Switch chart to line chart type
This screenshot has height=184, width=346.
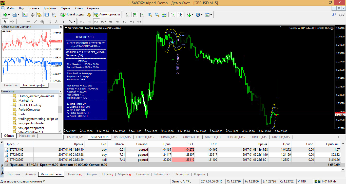(x=142, y=14)
